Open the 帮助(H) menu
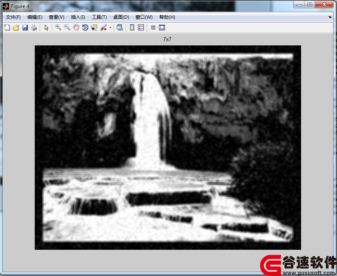Viewport: 337px width, 276px height. [167, 17]
